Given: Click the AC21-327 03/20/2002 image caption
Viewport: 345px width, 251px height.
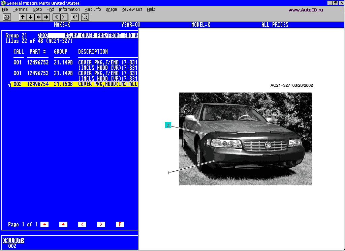Looking at the screenshot, I should [291, 85].
